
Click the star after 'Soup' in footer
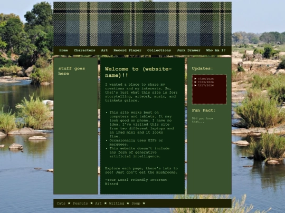(x=144, y=203)
